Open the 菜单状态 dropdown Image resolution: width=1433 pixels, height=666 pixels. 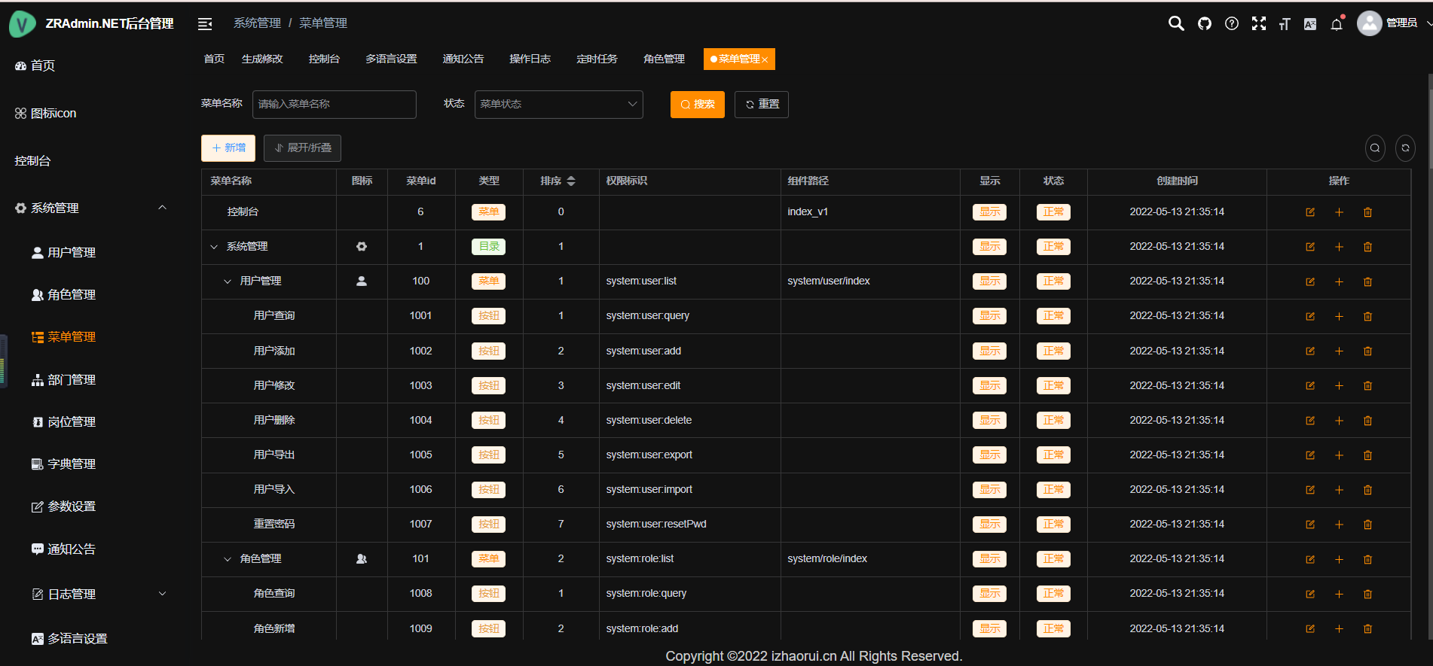(x=558, y=105)
